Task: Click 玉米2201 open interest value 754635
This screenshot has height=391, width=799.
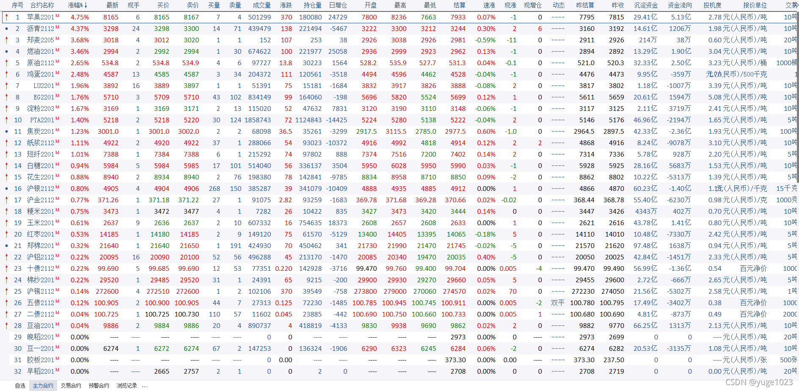Action: (x=310, y=223)
